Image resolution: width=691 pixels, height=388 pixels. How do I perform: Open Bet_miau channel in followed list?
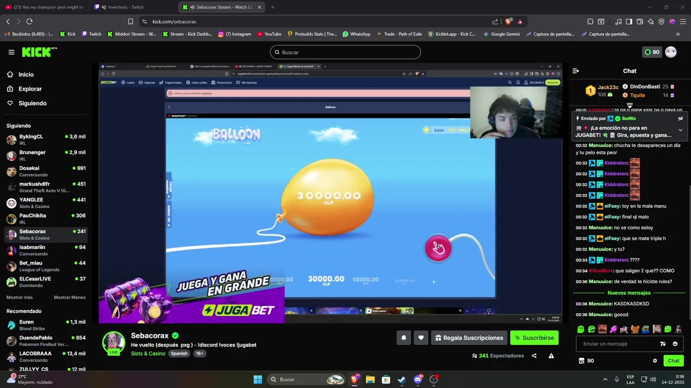[x=46, y=266]
